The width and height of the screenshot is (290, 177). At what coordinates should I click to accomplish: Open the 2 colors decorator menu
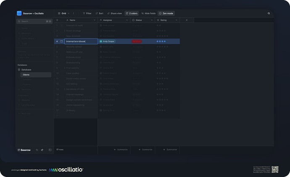pyautogui.click(x=132, y=13)
